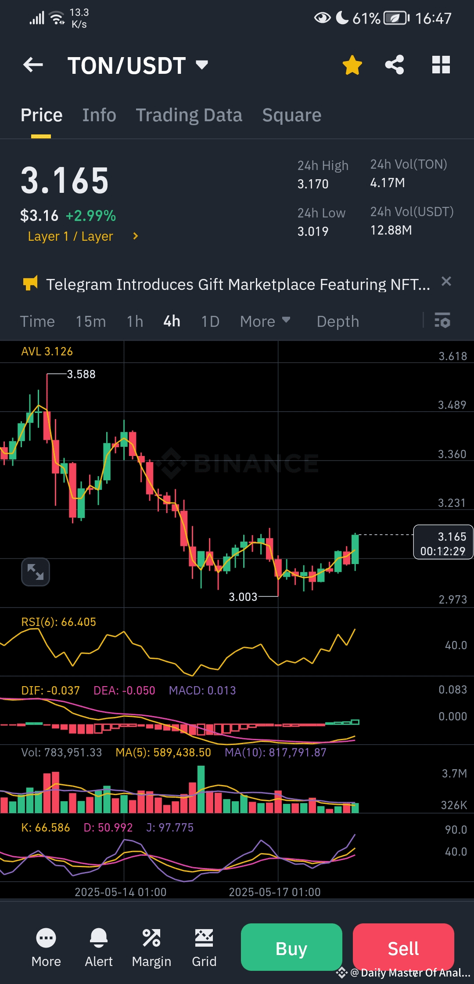474x984 pixels.
Task: Tap the DIF: -0.037 MACD label
Action: point(50,691)
